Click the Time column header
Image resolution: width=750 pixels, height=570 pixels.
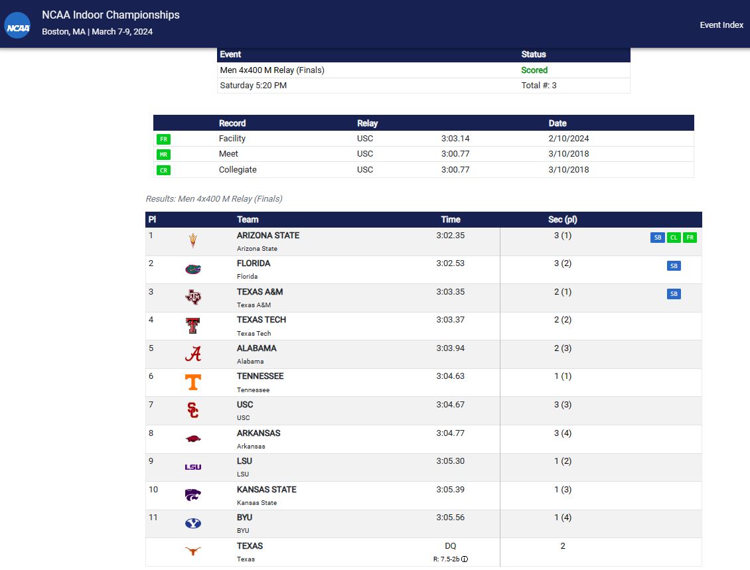click(451, 220)
